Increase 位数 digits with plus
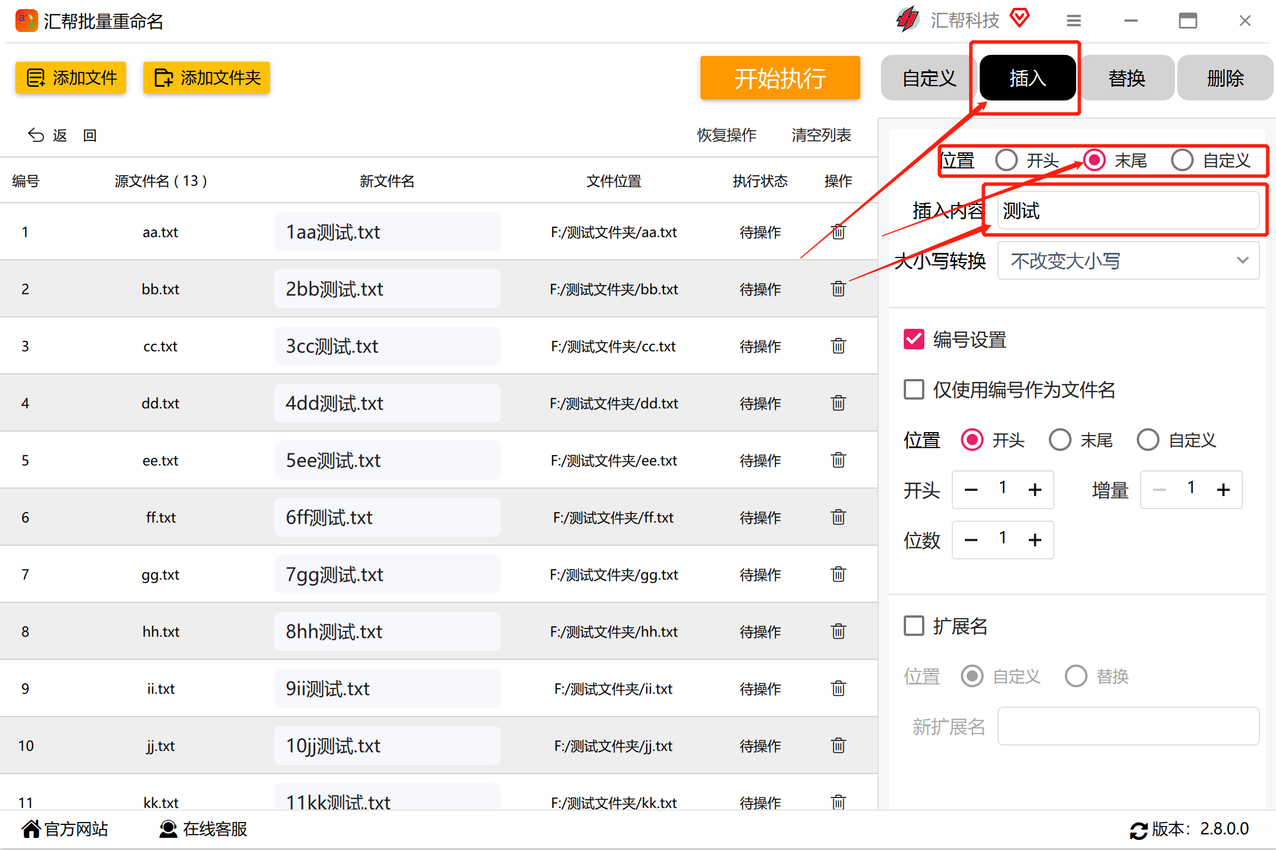 point(1035,540)
